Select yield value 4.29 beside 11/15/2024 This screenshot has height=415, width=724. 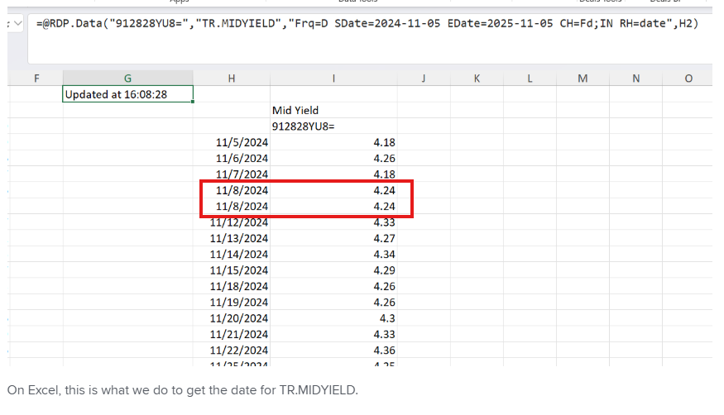tap(333, 270)
